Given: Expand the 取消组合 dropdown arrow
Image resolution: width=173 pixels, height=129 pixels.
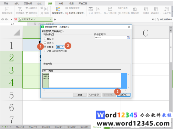Looking at the screenshot, I should point(160,13).
